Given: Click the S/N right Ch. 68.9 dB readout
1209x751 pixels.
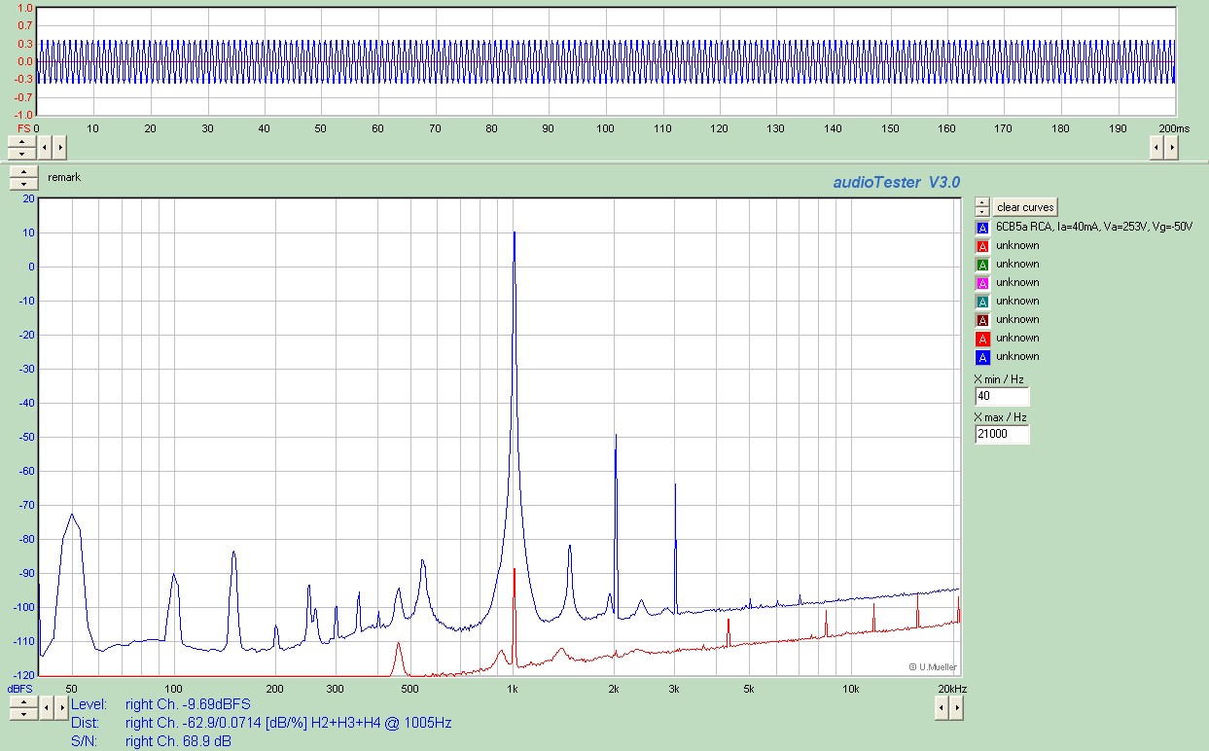Looking at the screenshot, I should (151, 741).
